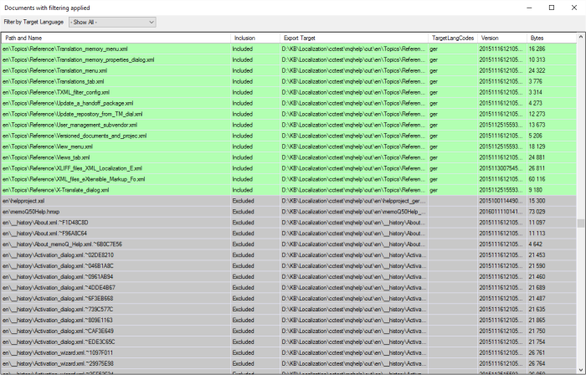Screen dimensions: 586x375
Task: Click the scrollbar up arrow
Action: click(580, 38)
